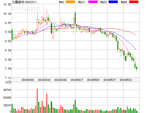Click the 10.44 price axis label
154x113 pixels.
7,14
